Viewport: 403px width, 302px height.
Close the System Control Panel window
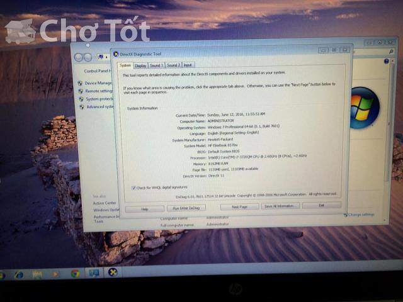[x=390, y=42]
